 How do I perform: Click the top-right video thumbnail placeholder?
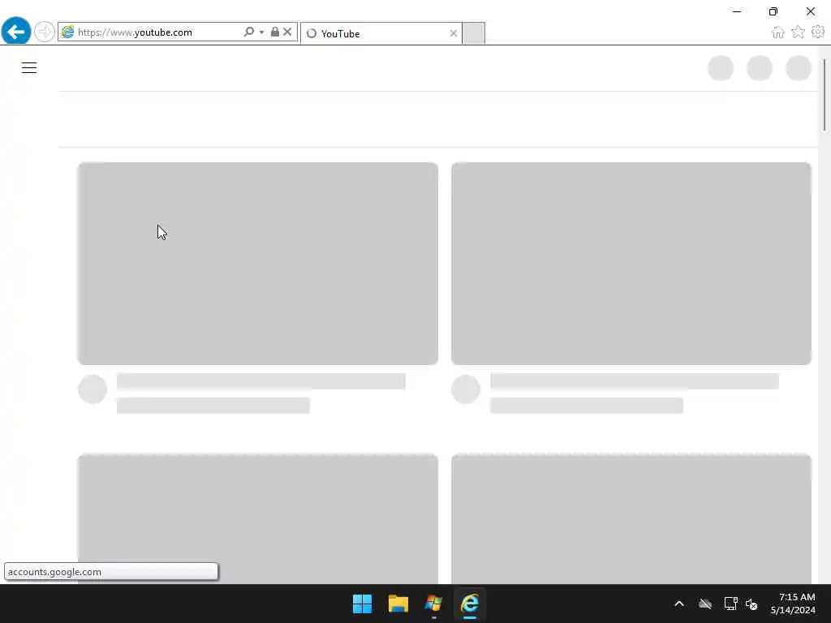[631, 264]
